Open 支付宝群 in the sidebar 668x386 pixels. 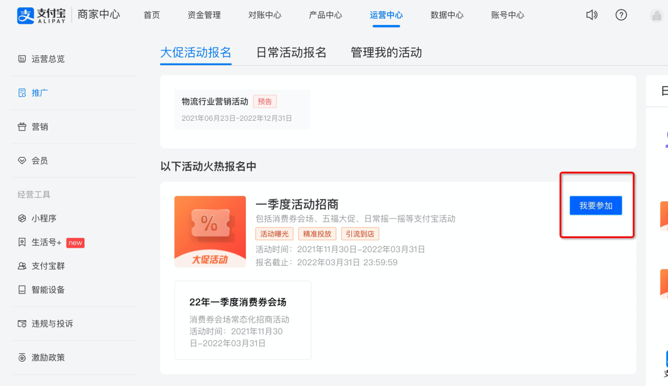pos(48,266)
